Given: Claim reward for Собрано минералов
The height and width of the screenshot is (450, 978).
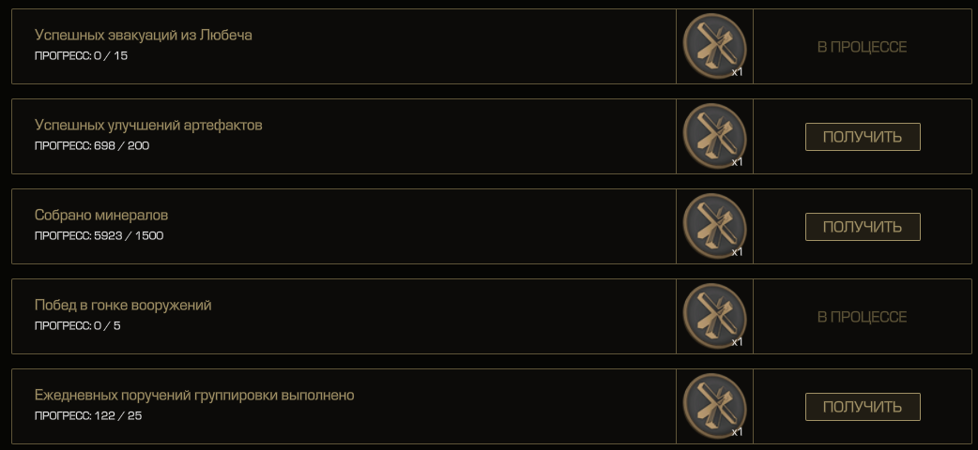Looking at the screenshot, I should [x=863, y=227].
